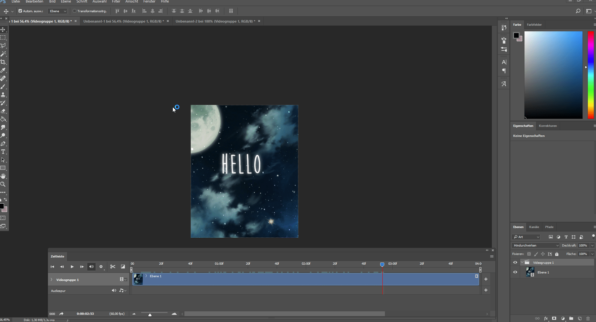
Task: Expand the Videogruppe 1 timeline track
Action: pyautogui.click(x=51, y=280)
